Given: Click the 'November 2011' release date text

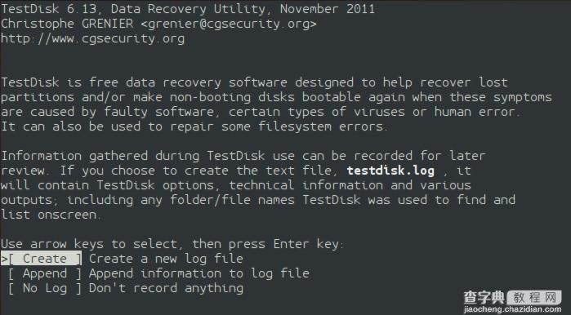Looking at the screenshot, I should coord(328,9).
